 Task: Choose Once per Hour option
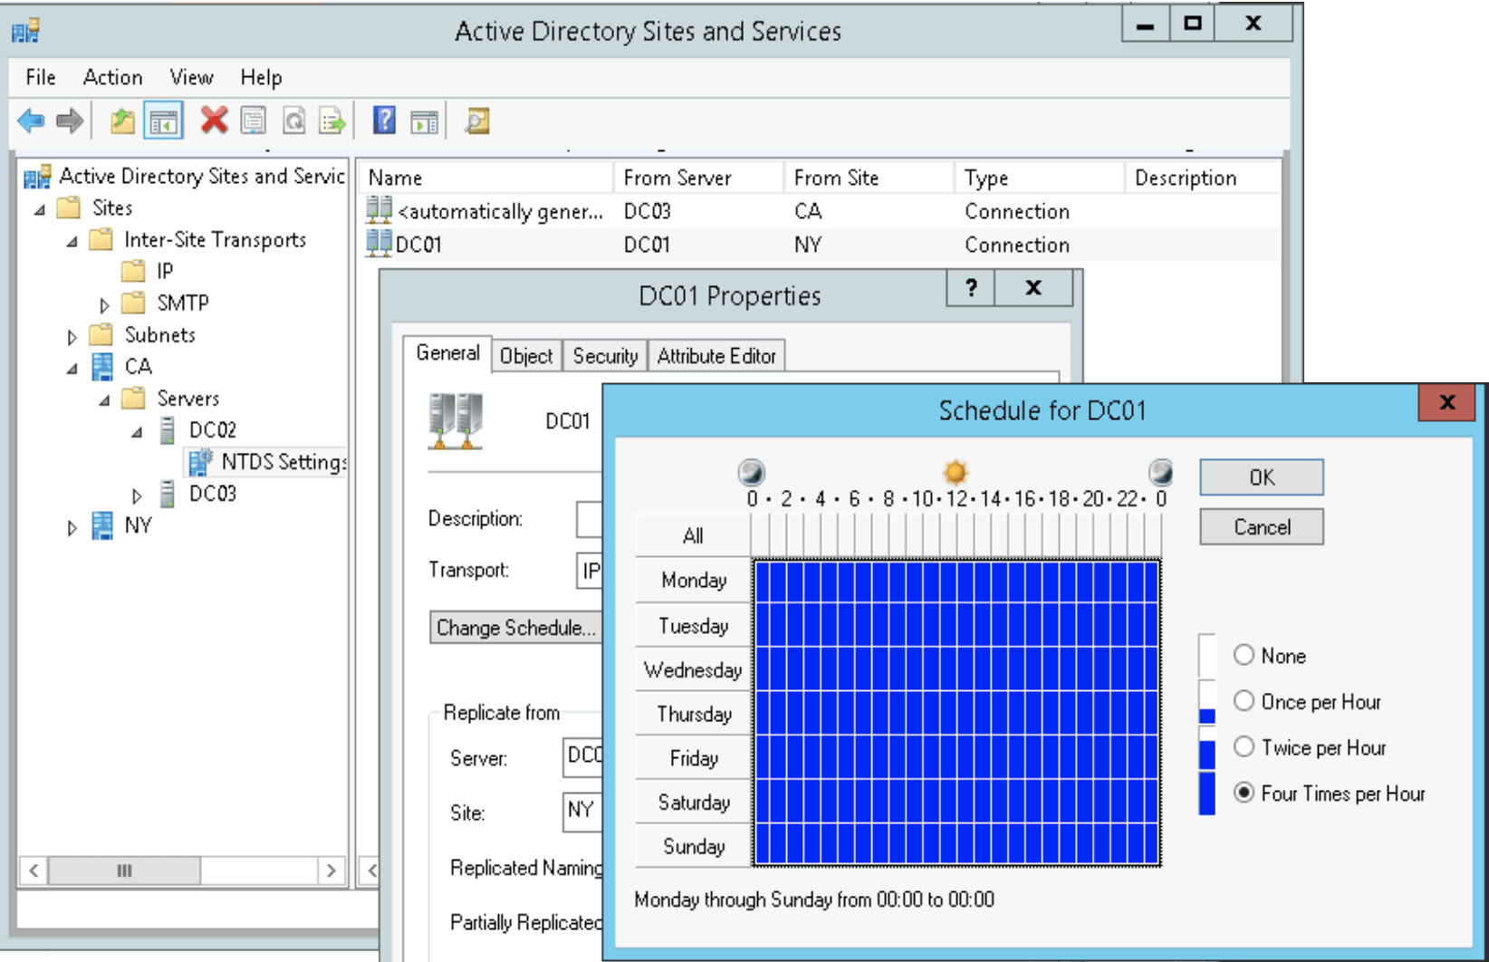point(1244,701)
